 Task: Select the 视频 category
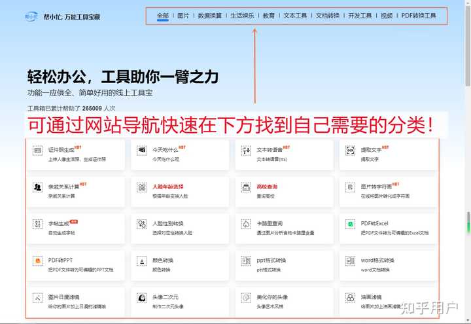click(x=387, y=16)
